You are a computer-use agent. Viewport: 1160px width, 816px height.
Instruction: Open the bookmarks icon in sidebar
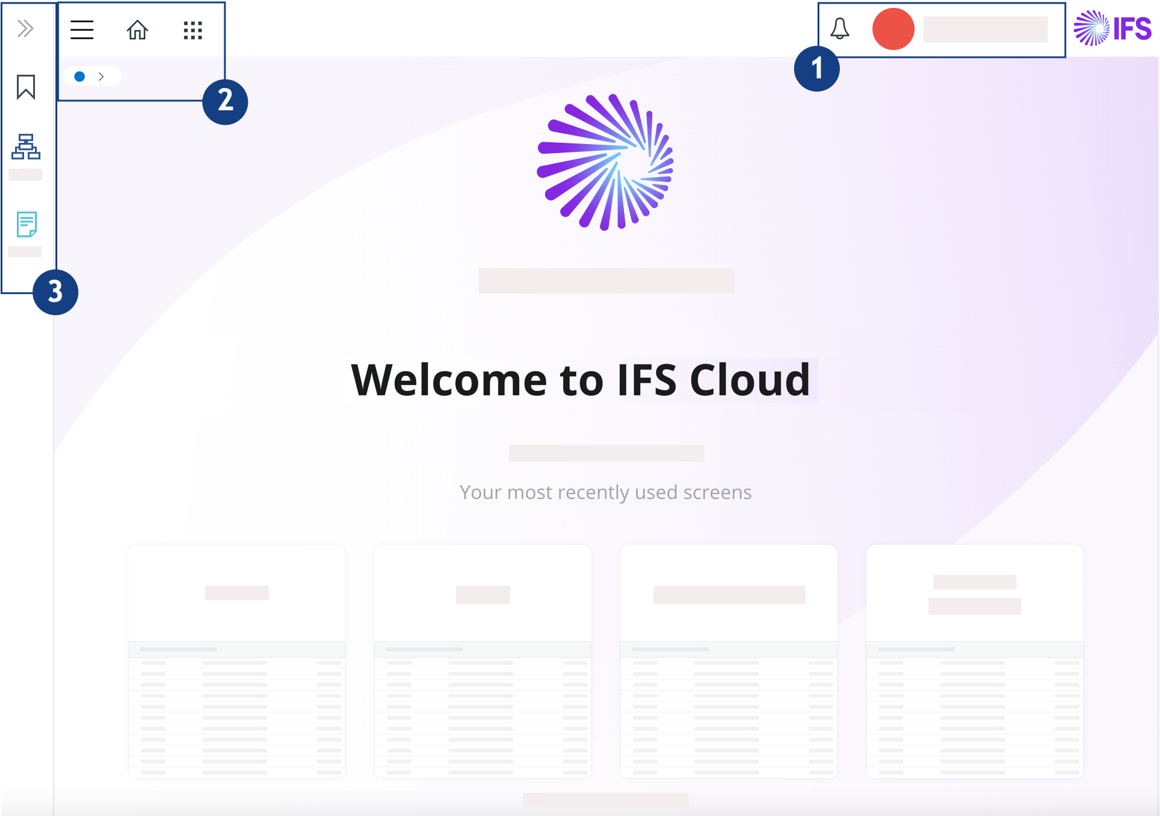click(x=26, y=87)
